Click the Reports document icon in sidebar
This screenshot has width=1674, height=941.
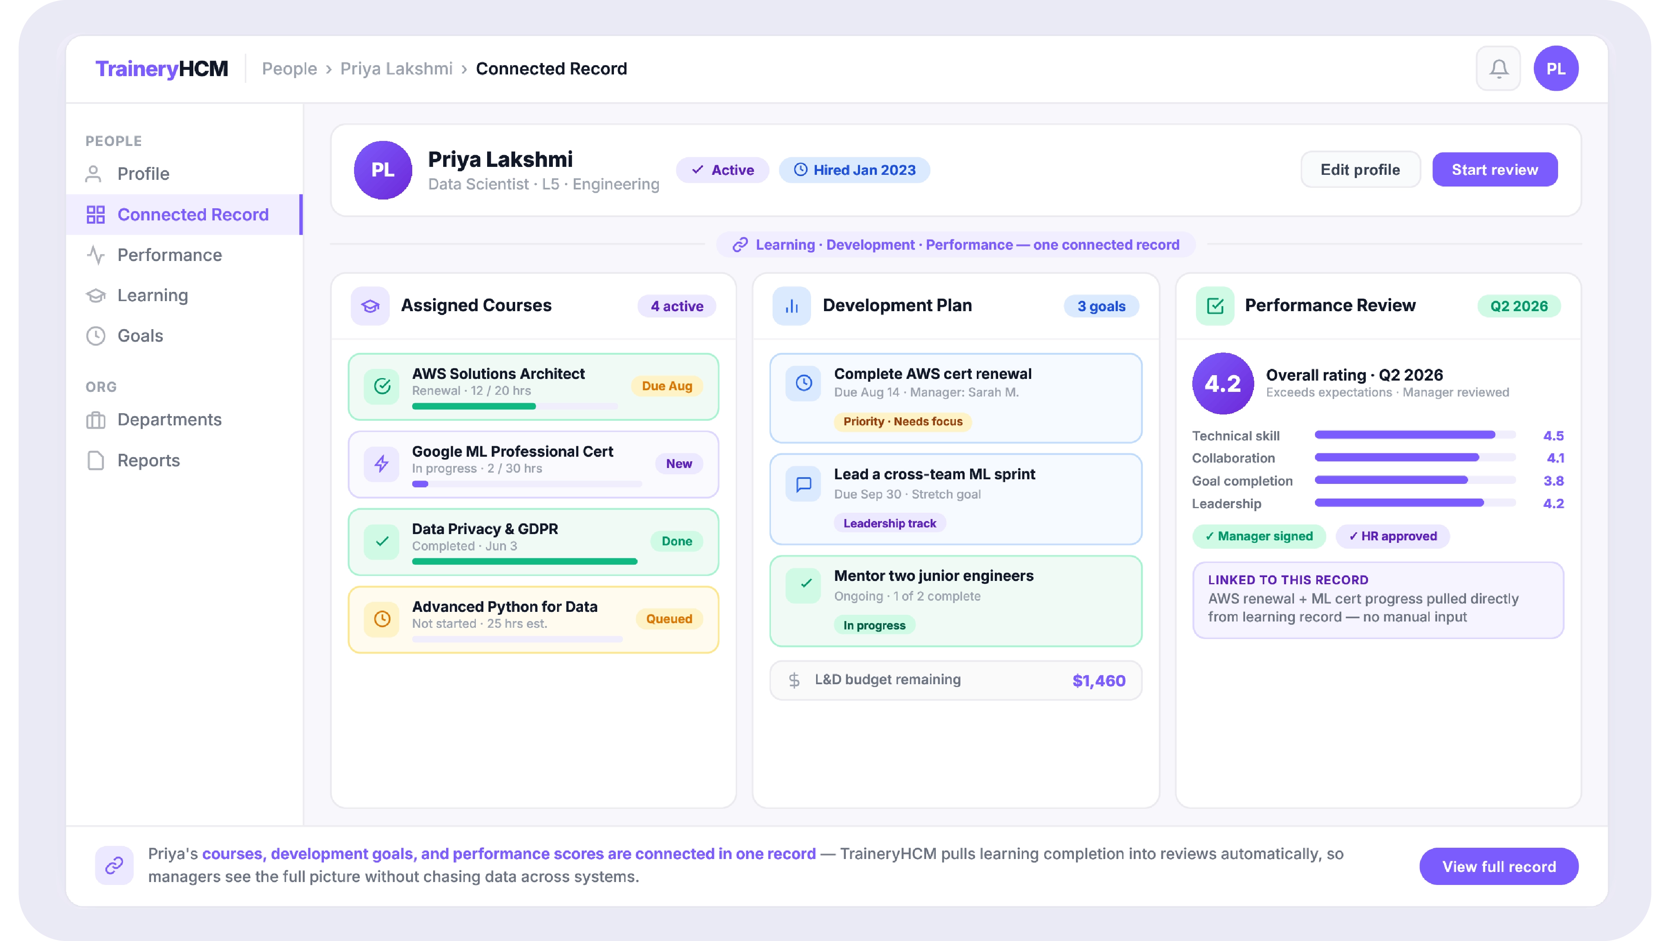coord(95,460)
